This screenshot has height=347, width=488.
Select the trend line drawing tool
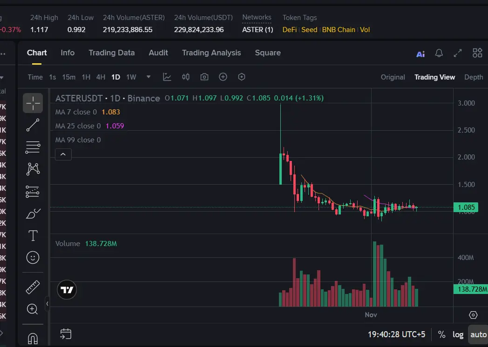click(33, 125)
